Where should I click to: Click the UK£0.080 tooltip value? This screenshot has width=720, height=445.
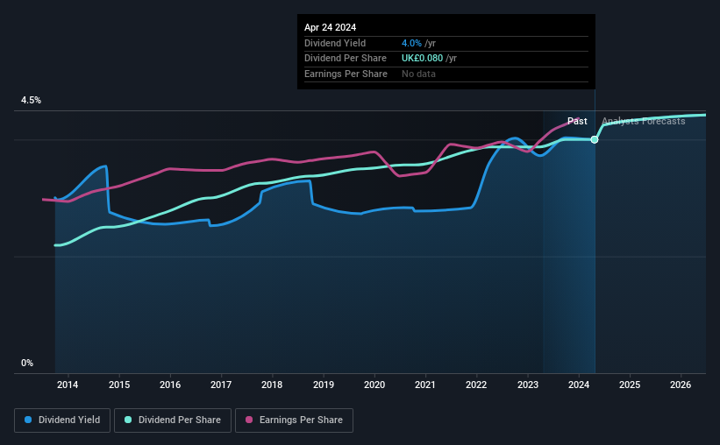coord(422,59)
